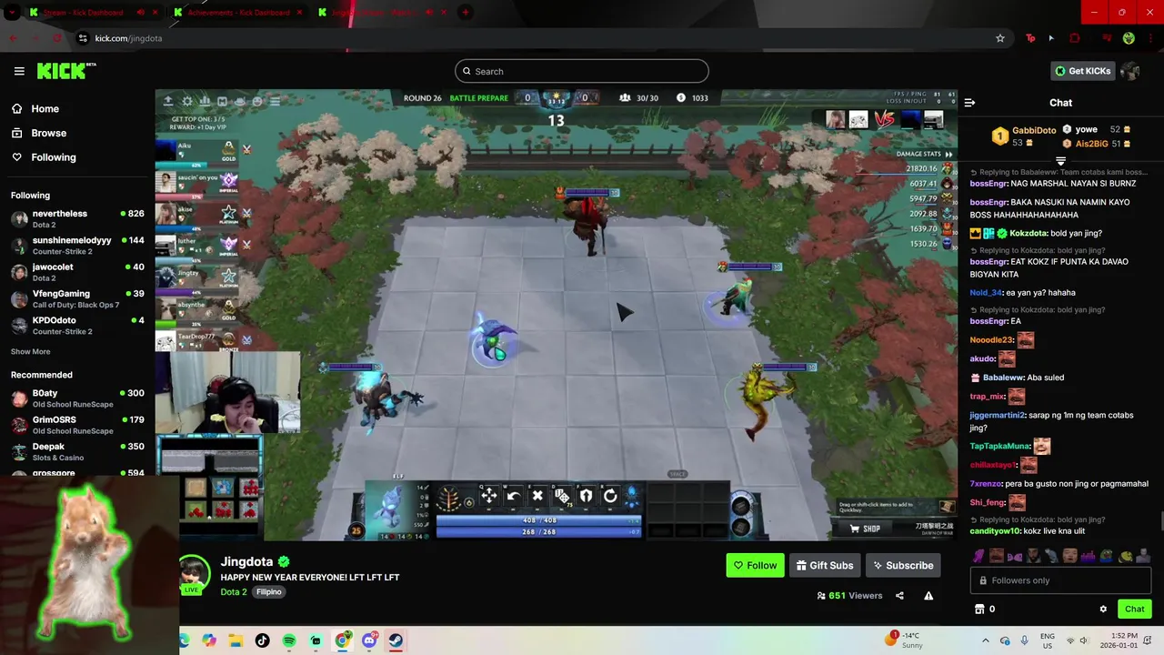Click the top gifter GabbiDoto entry
The width and height of the screenshot is (1164, 655).
(1023, 136)
